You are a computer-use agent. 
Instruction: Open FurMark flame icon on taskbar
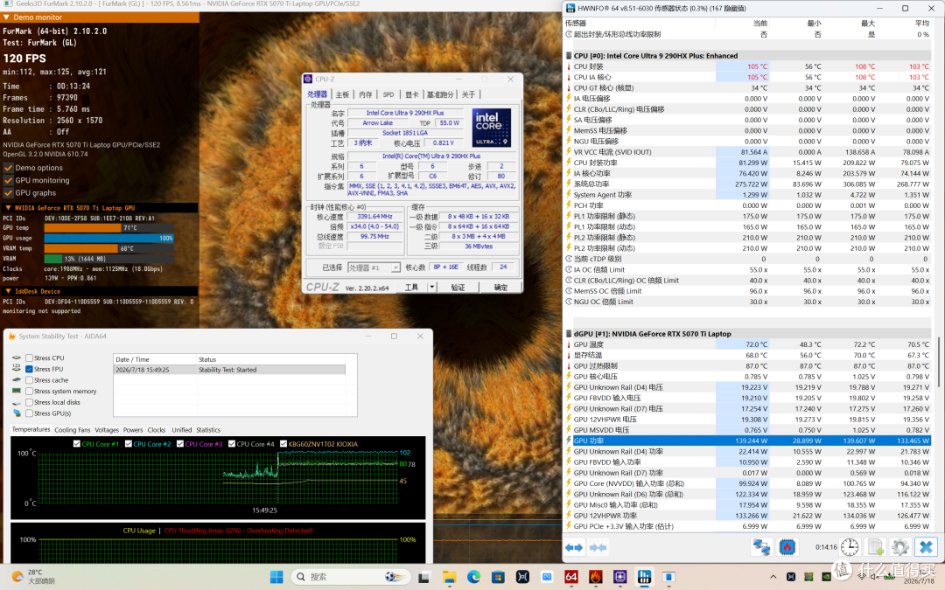[596, 577]
